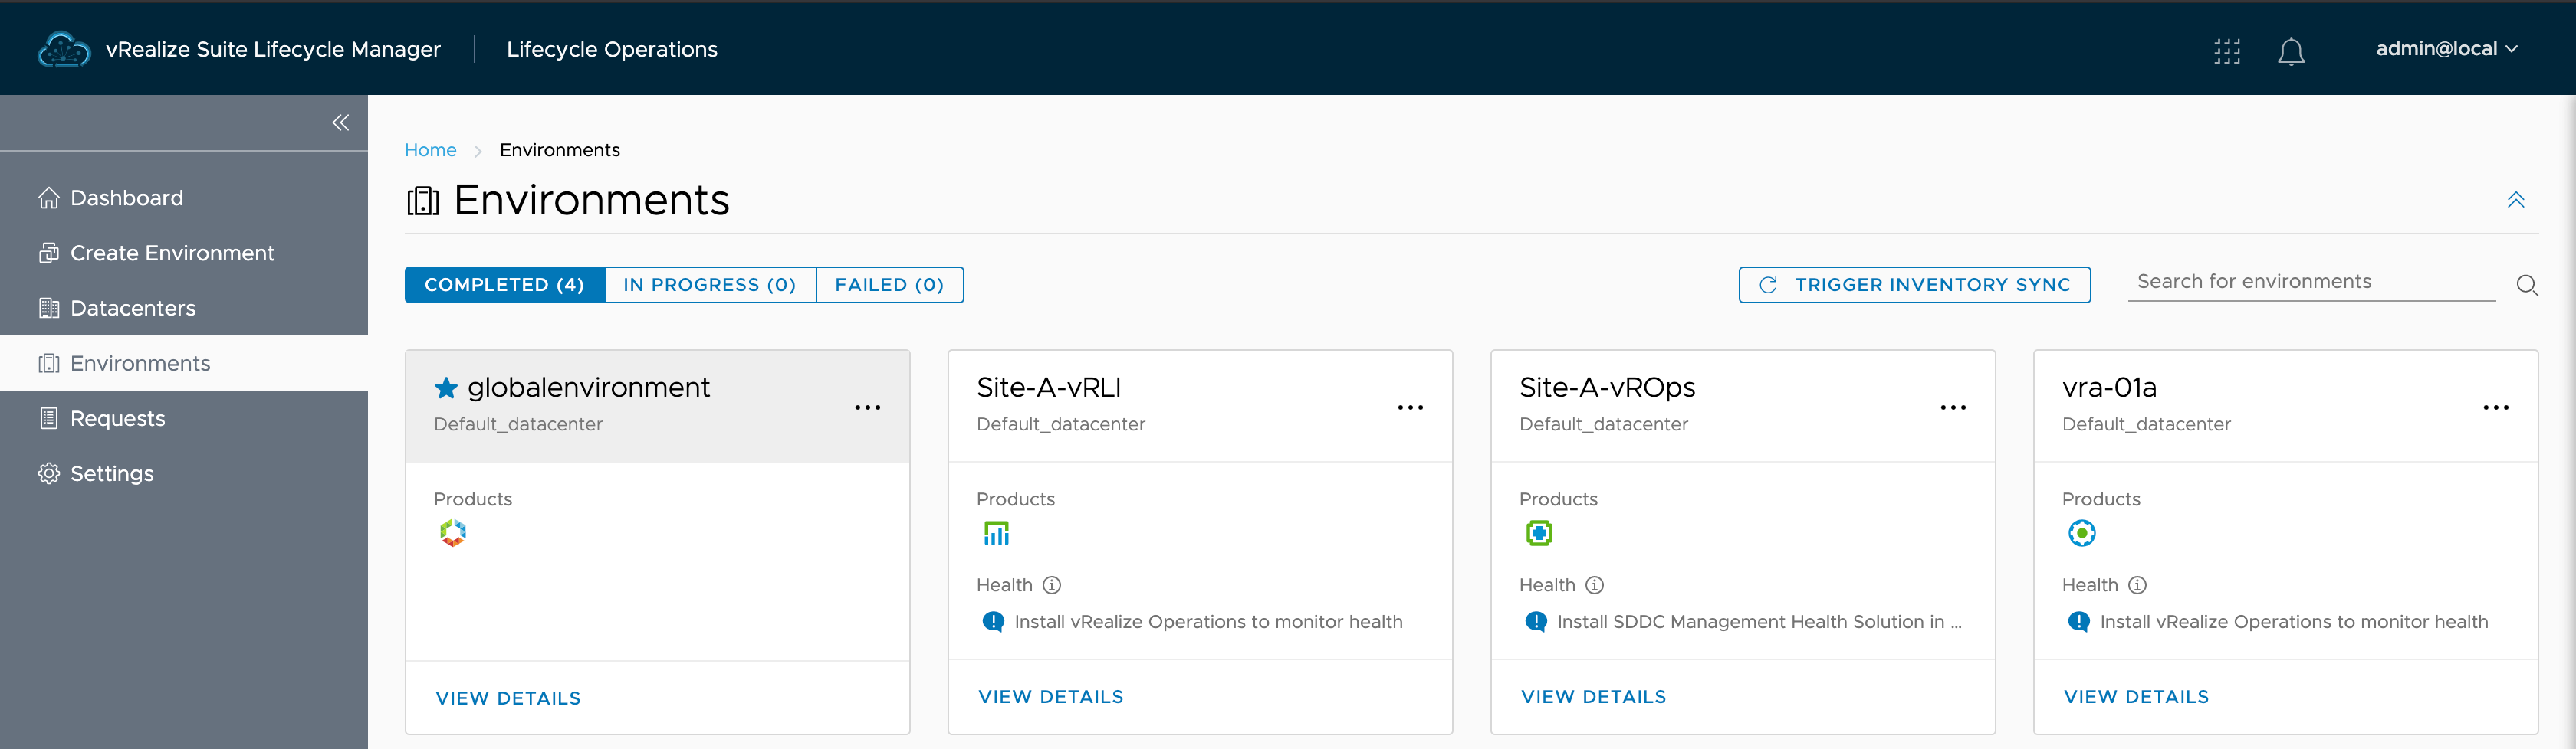This screenshot has width=2576, height=749.
Task: Focus the Search for environments field
Action: pos(2311,283)
